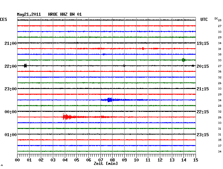This screenshot has height=169, width=223.
Task: Click the x-axis minute label 00
Action: click(x=17, y=160)
